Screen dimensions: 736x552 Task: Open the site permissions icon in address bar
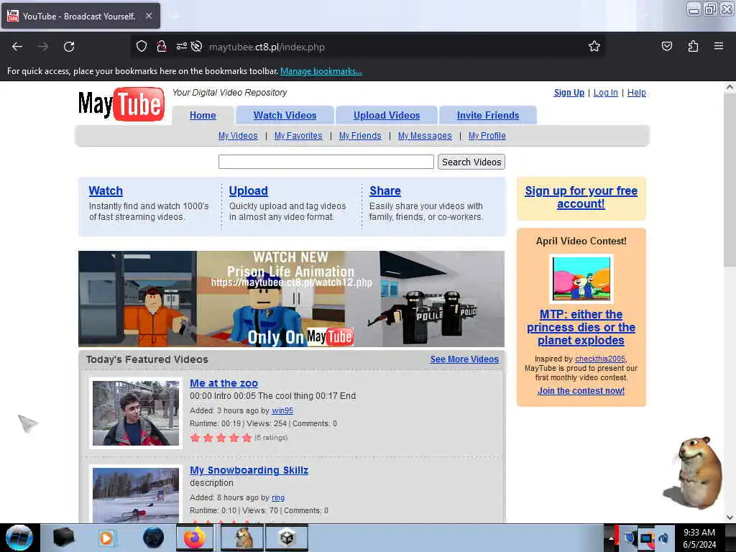tap(181, 46)
